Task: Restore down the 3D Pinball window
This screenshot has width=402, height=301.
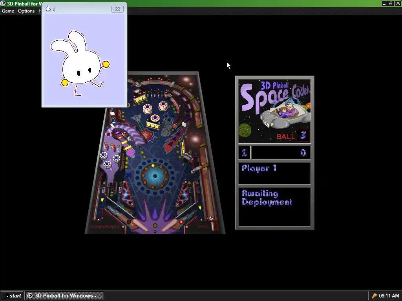Action: (x=391, y=4)
